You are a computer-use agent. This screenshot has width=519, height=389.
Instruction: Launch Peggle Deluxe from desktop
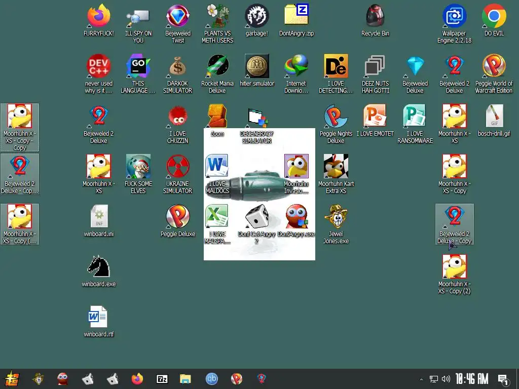pos(178,221)
